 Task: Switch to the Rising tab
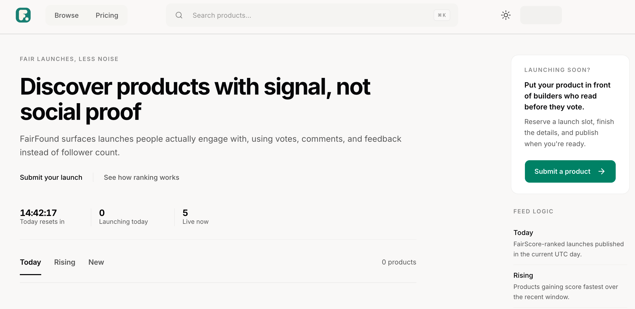coord(65,262)
